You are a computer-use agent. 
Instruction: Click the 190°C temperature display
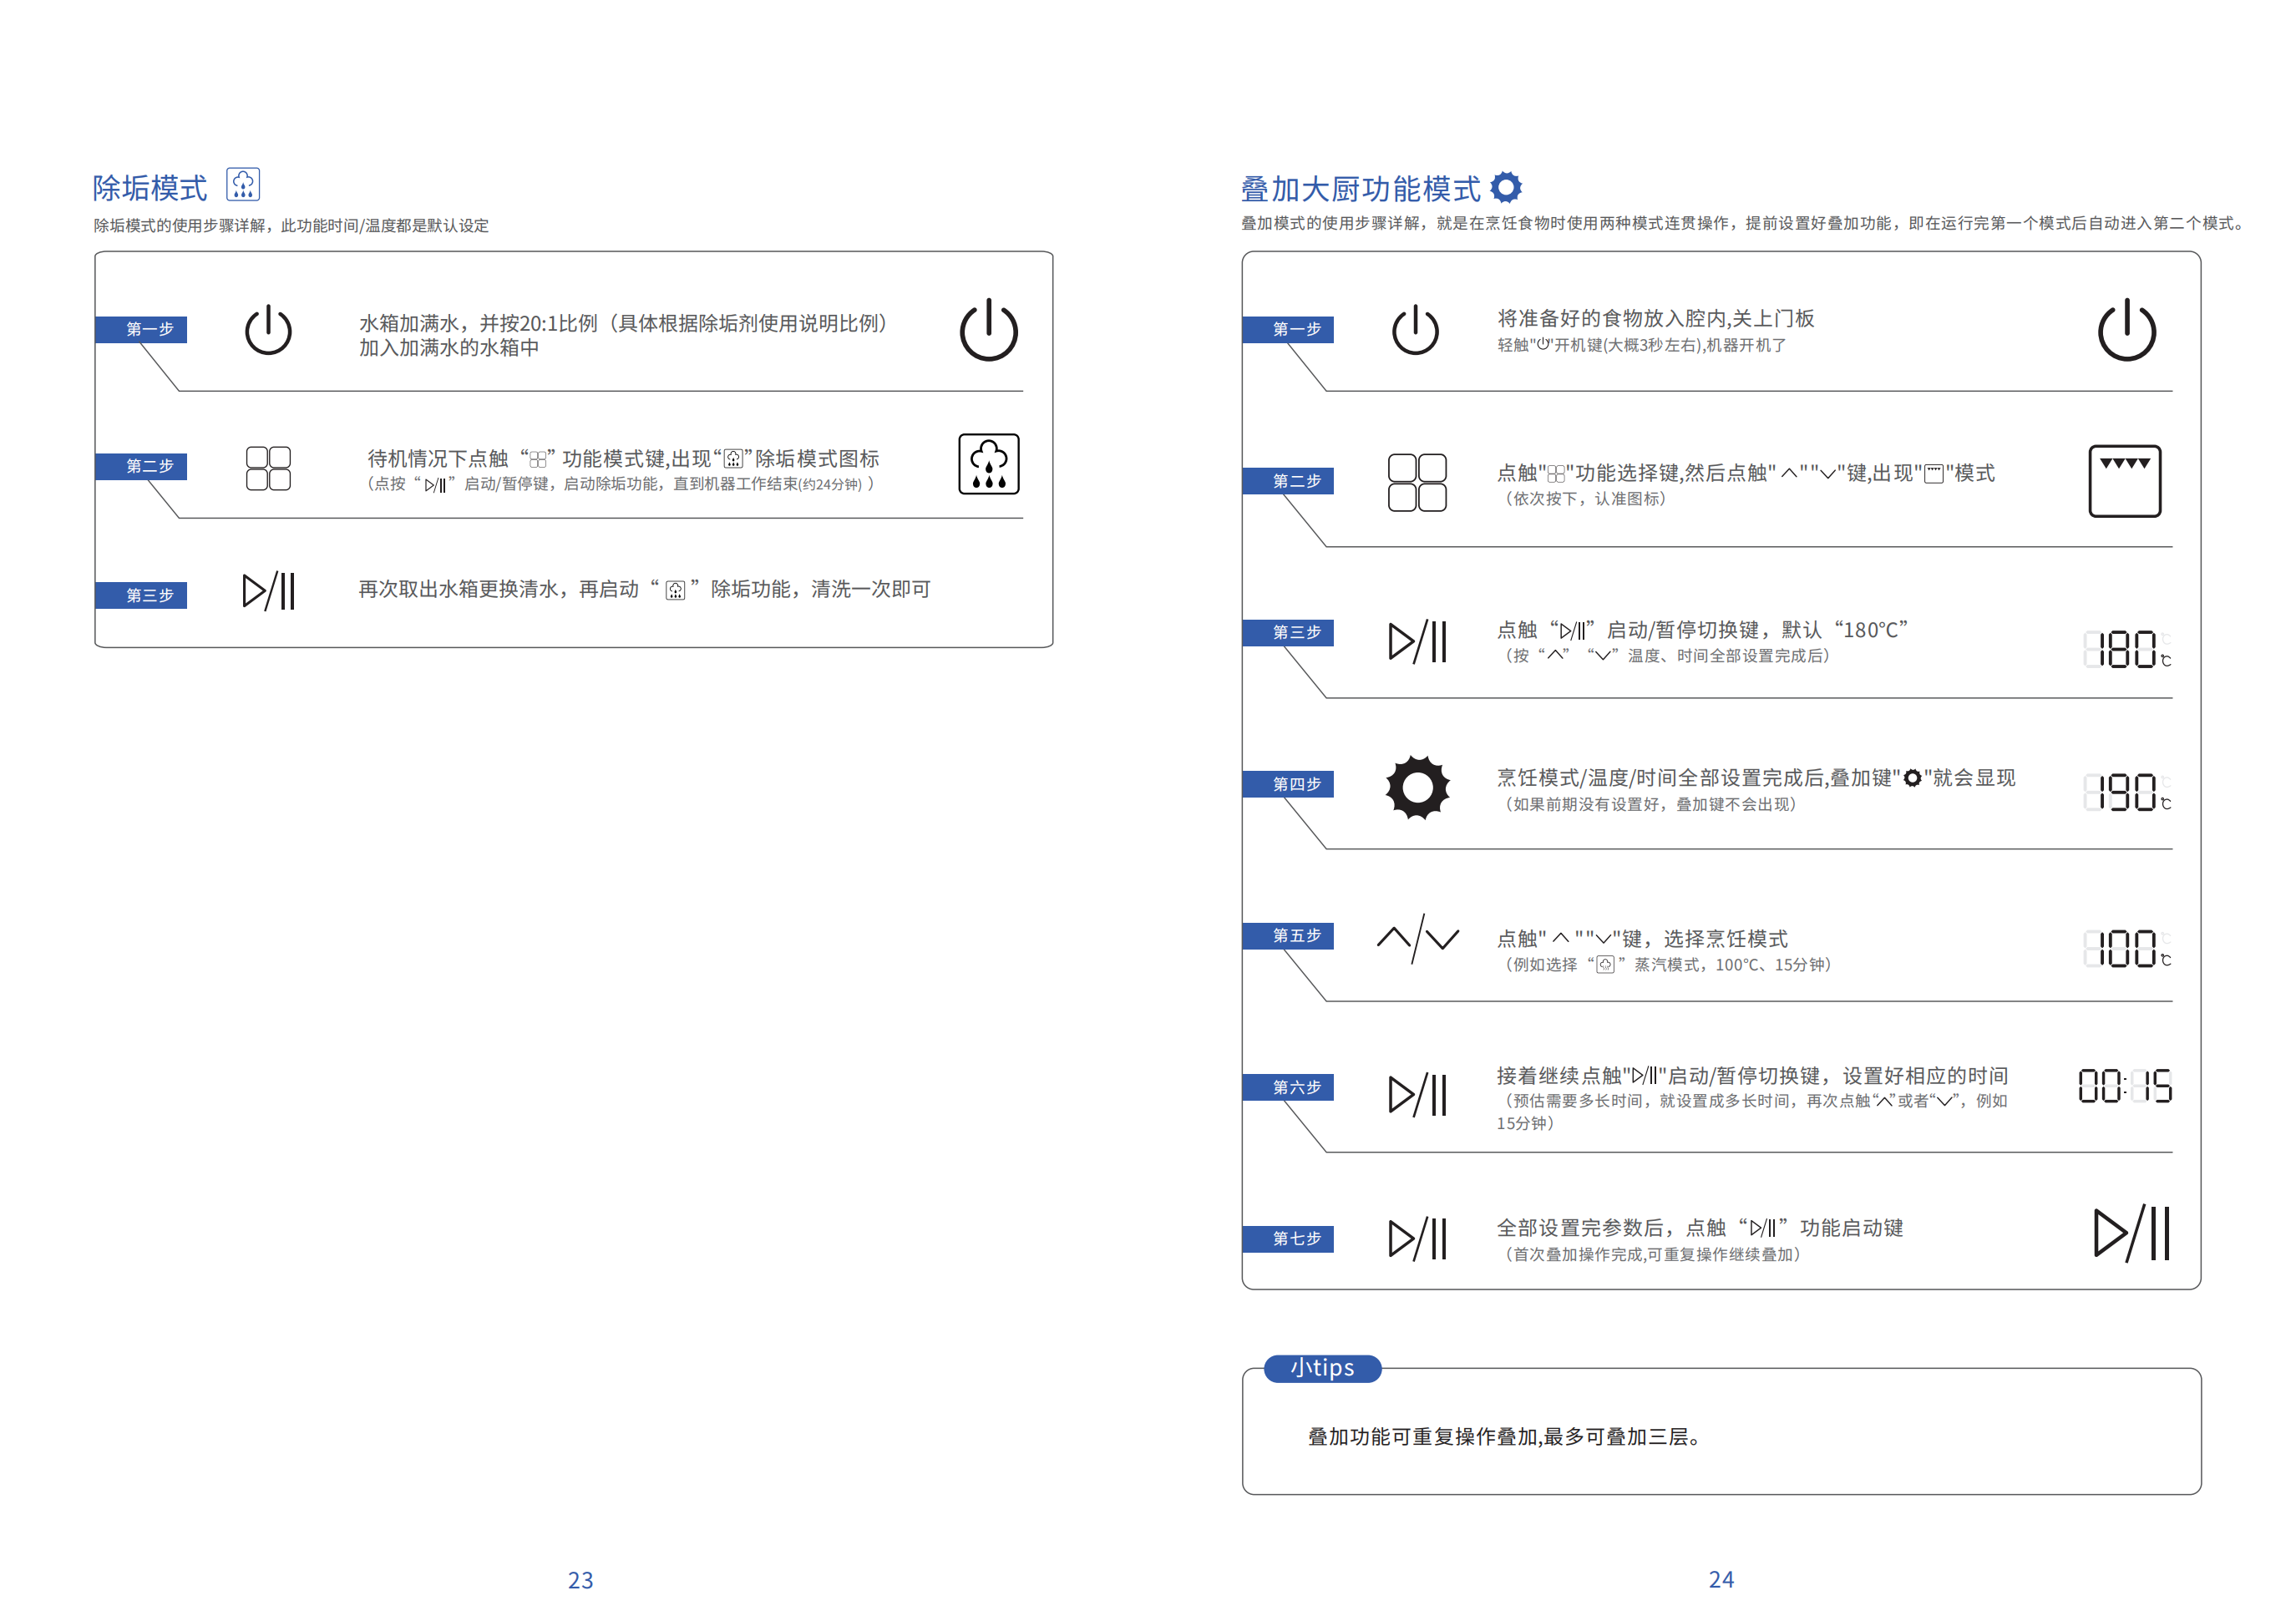(x=2126, y=792)
